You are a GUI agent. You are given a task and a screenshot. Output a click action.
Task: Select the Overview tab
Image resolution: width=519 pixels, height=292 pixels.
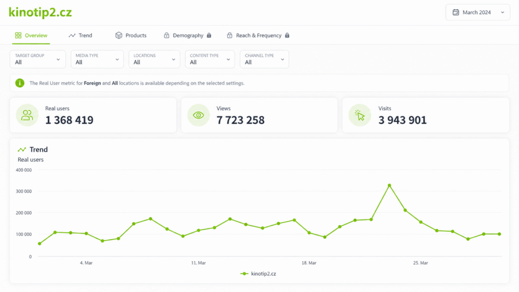(31, 35)
